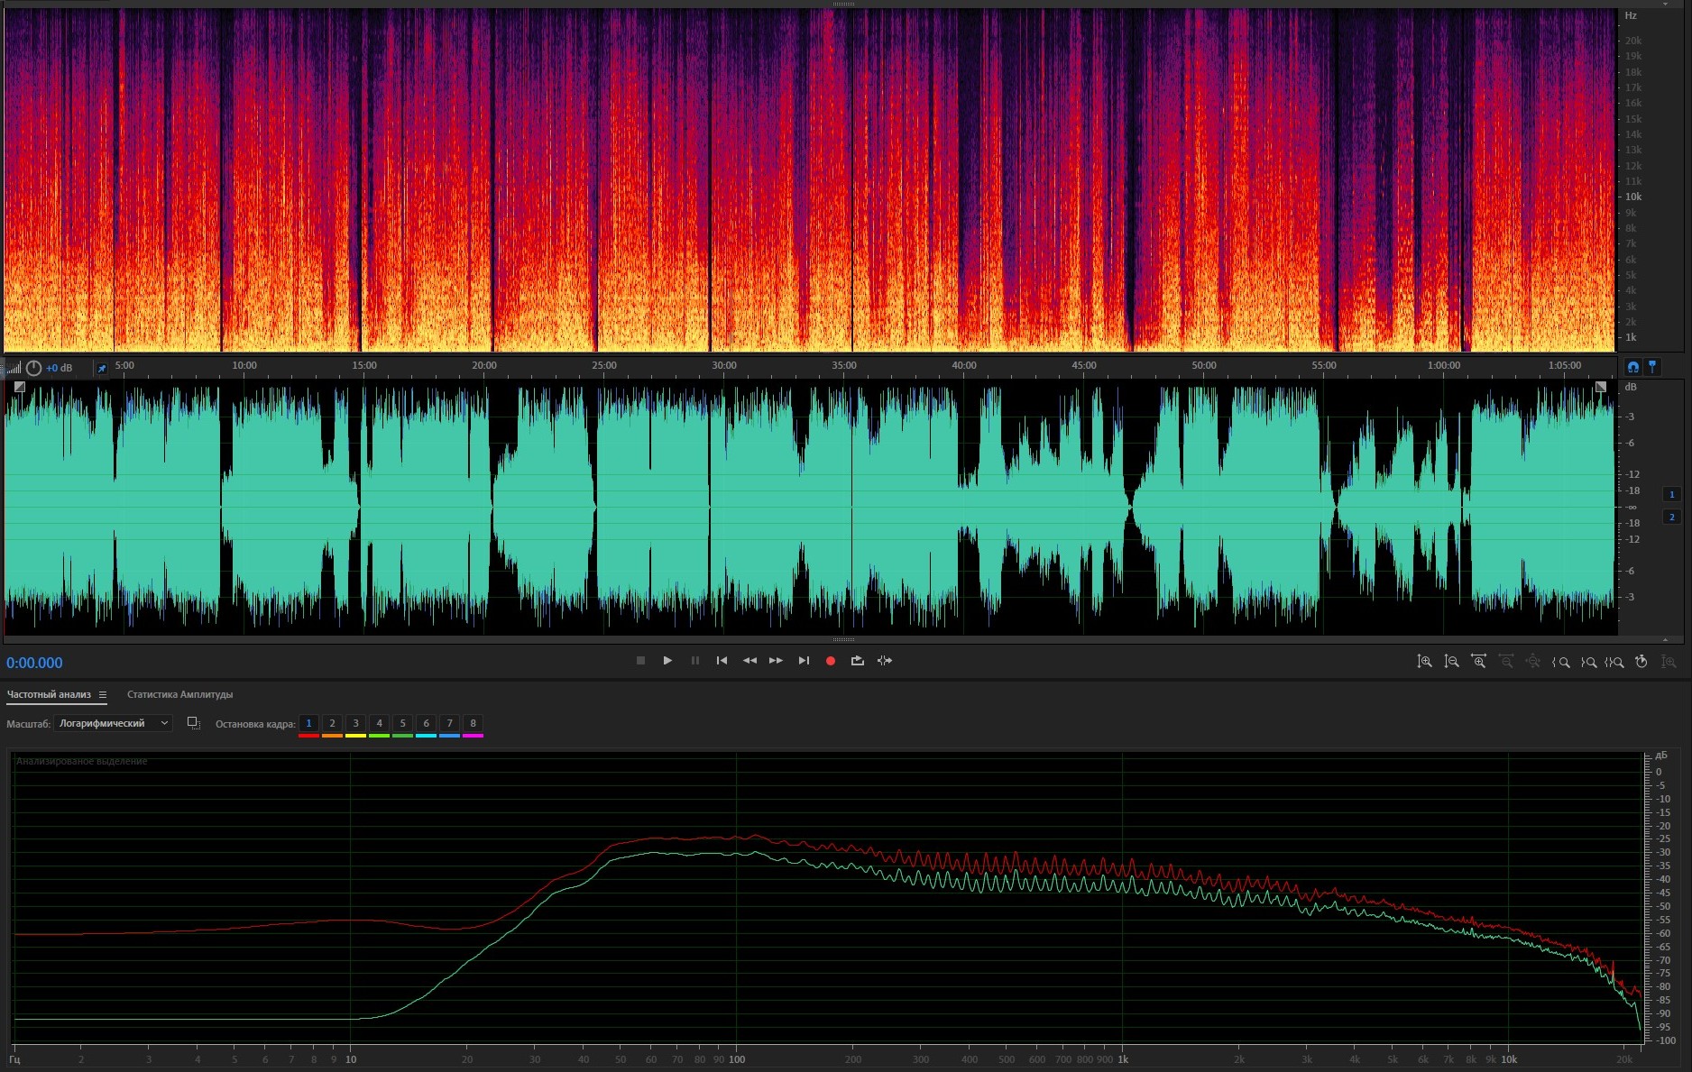Image resolution: width=1692 pixels, height=1072 pixels.
Task: Click the Skip Selection icon
Action: coord(885,661)
